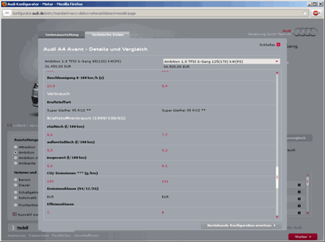Click the Audi four-rings logo

305,32
